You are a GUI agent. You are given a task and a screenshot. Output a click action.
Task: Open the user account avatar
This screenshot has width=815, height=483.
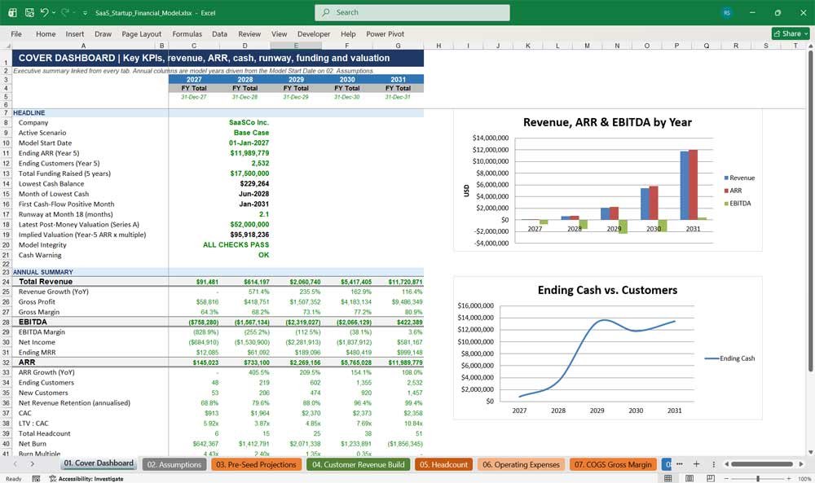(x=727, y=12)
